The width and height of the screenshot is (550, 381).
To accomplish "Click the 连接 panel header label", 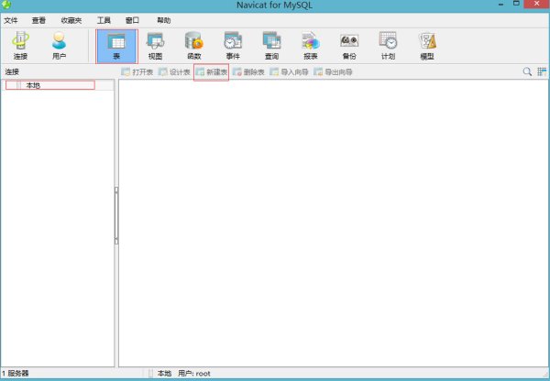I will [x=12, y=71].
